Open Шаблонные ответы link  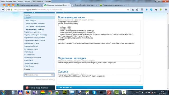click(x=32, y=43)
